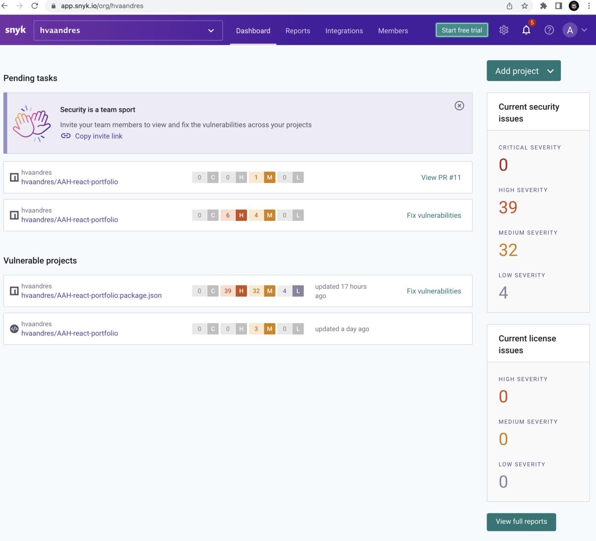Click Current security issues heading
The image size is (596, 541).
pos(529,112)
